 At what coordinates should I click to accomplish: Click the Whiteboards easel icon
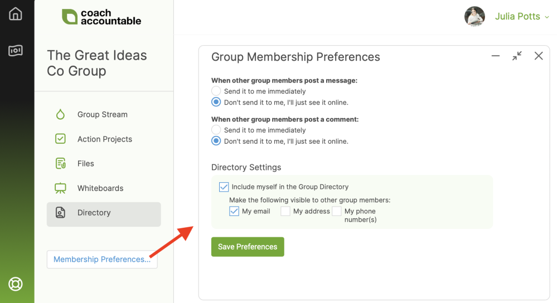[60, 188]
